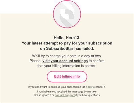Screen dimensions: 134x103
Task: Click 'that your billing information is correct.' text
Action: click(x=67, y=66)
